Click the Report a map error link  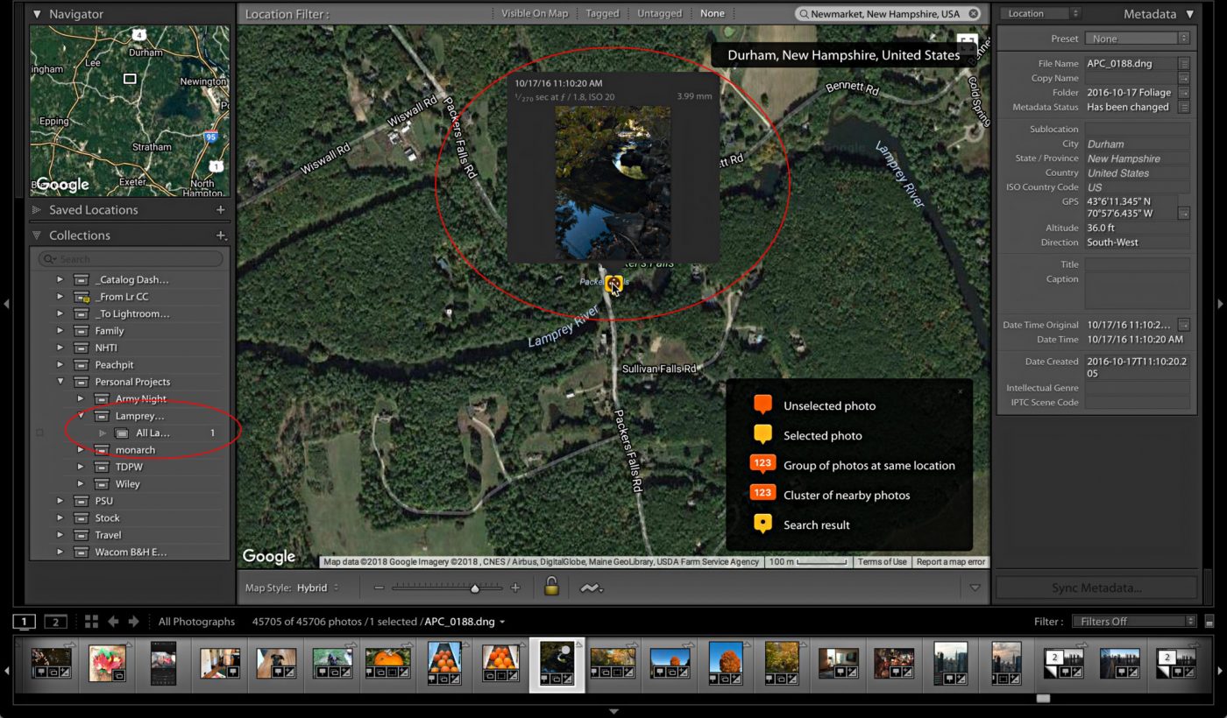951,562
